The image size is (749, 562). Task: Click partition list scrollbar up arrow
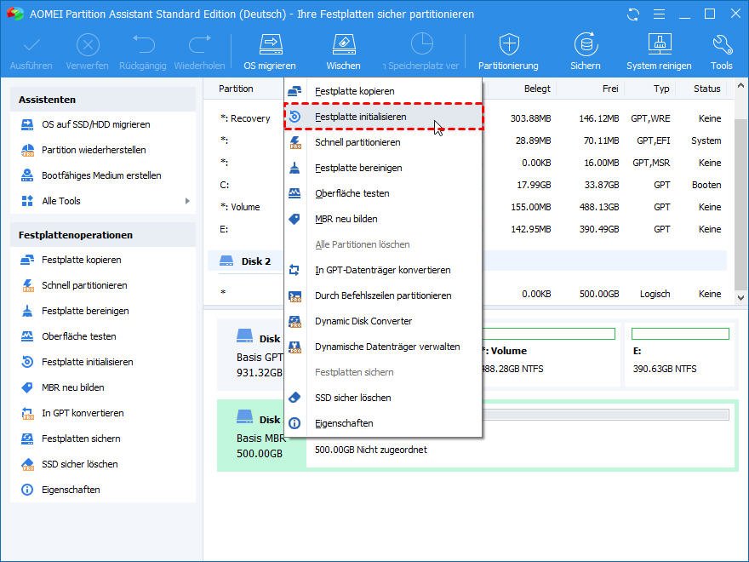point(740,85)
